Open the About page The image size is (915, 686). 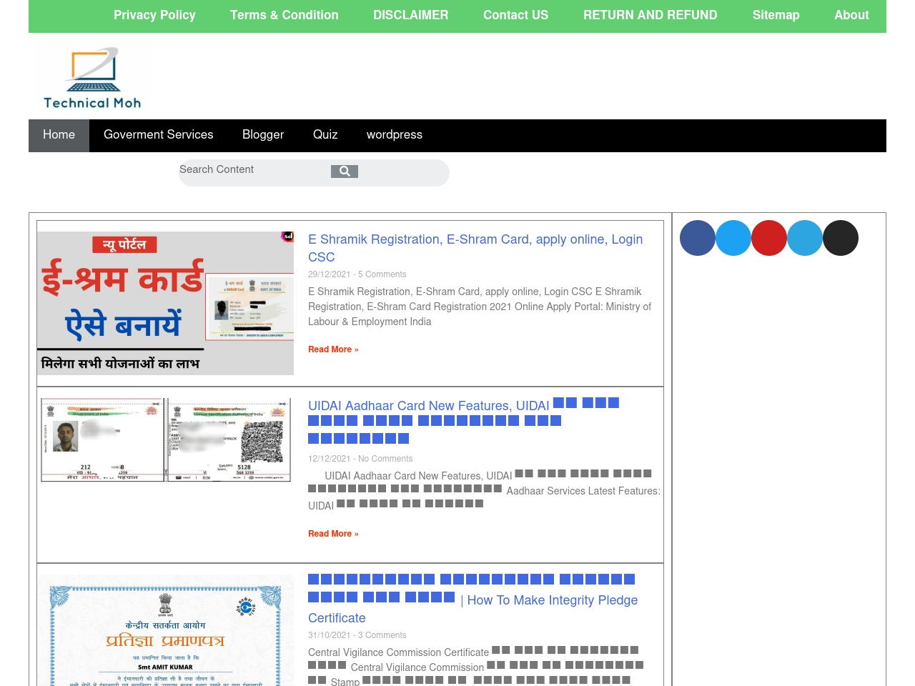(x=851, y=15)
